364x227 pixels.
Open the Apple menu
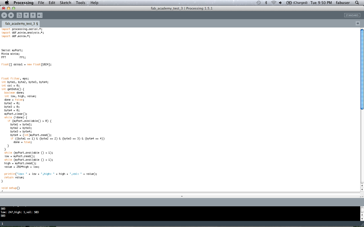click(7, 3)
